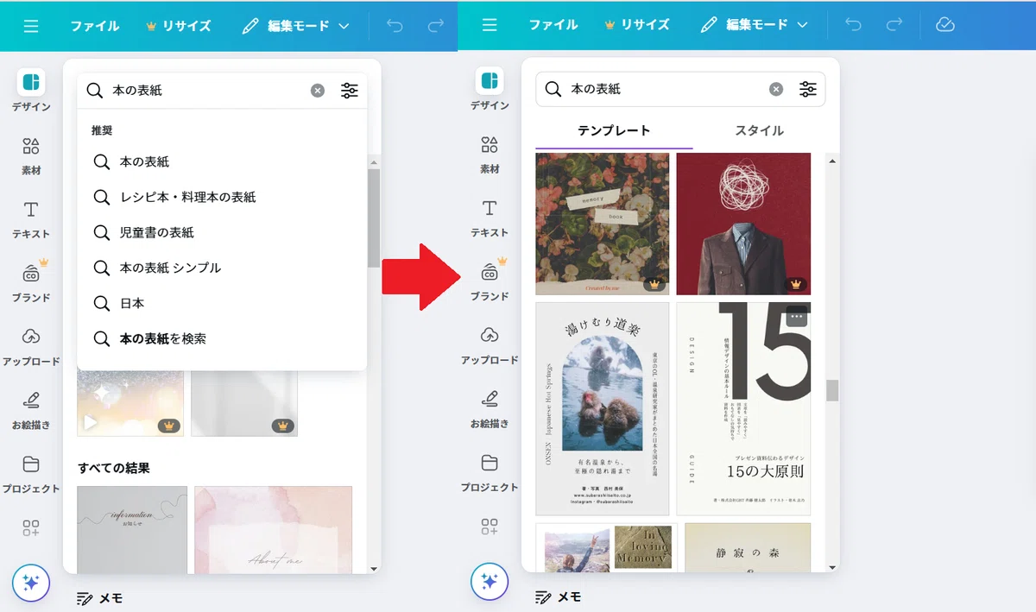Click redo arrow in left window
This screenshot has width=1036, height=612.
point(436,26)
